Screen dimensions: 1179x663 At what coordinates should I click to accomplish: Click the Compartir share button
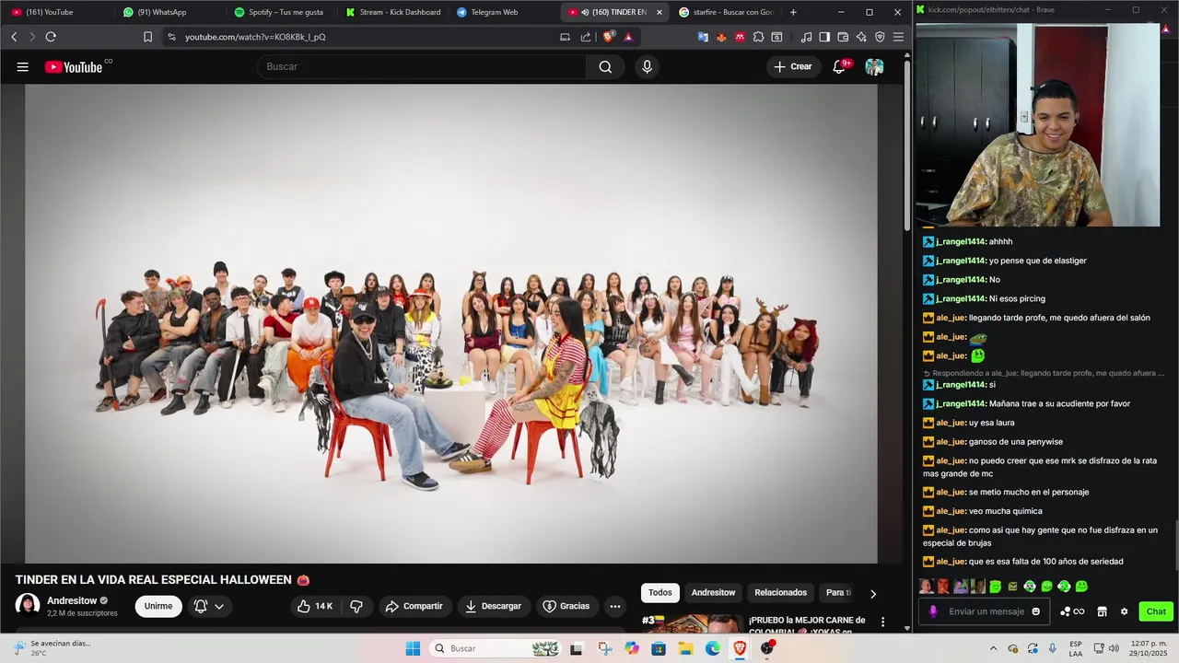point(414,606)
